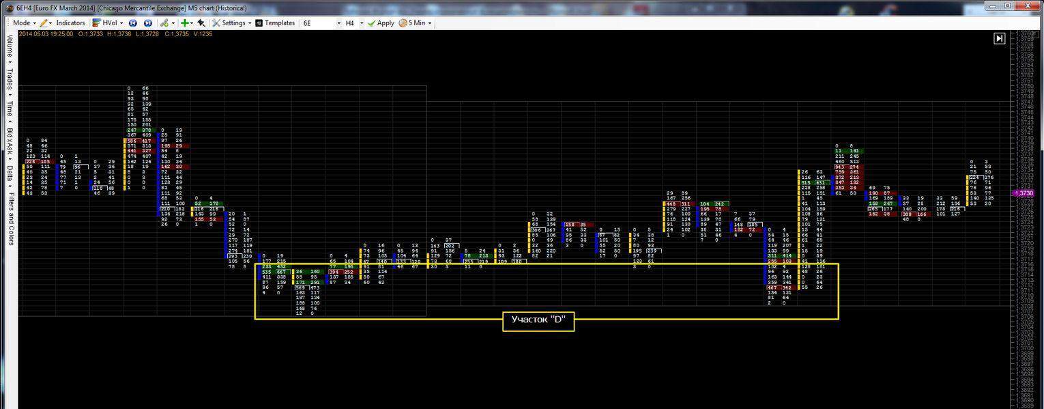The height and width of the screenshot is (409, 1044).
Task: Switch to the Bid x Ask side tab
Action: click(x=10, y=139)
